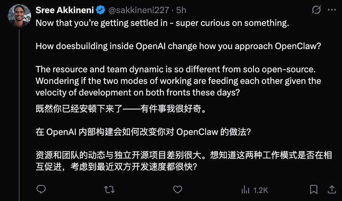The image size is (342, 201).
Task: Click the Chinese line '在 OpenAI 内部构建'
Action: (143, 132)
